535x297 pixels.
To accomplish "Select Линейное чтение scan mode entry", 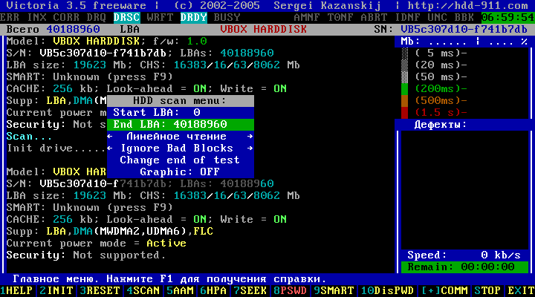I will tap(176, 137).
